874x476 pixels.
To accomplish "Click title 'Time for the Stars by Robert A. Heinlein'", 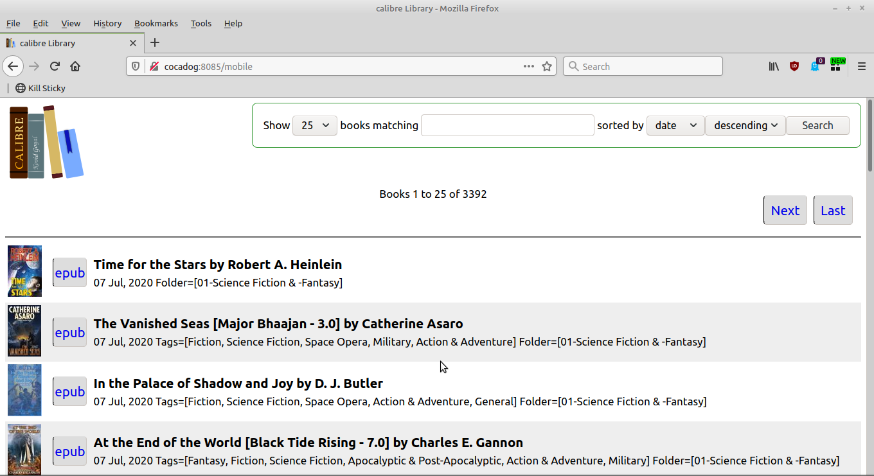I will [x=218, y=265].
